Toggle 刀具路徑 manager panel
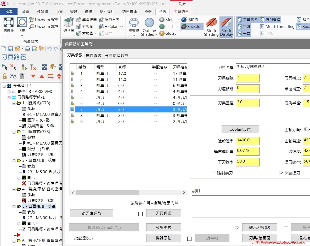310x246 pixels. (x=248, y=20)
